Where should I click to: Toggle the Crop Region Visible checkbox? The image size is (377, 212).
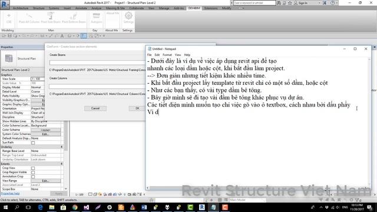pos(33,173)
